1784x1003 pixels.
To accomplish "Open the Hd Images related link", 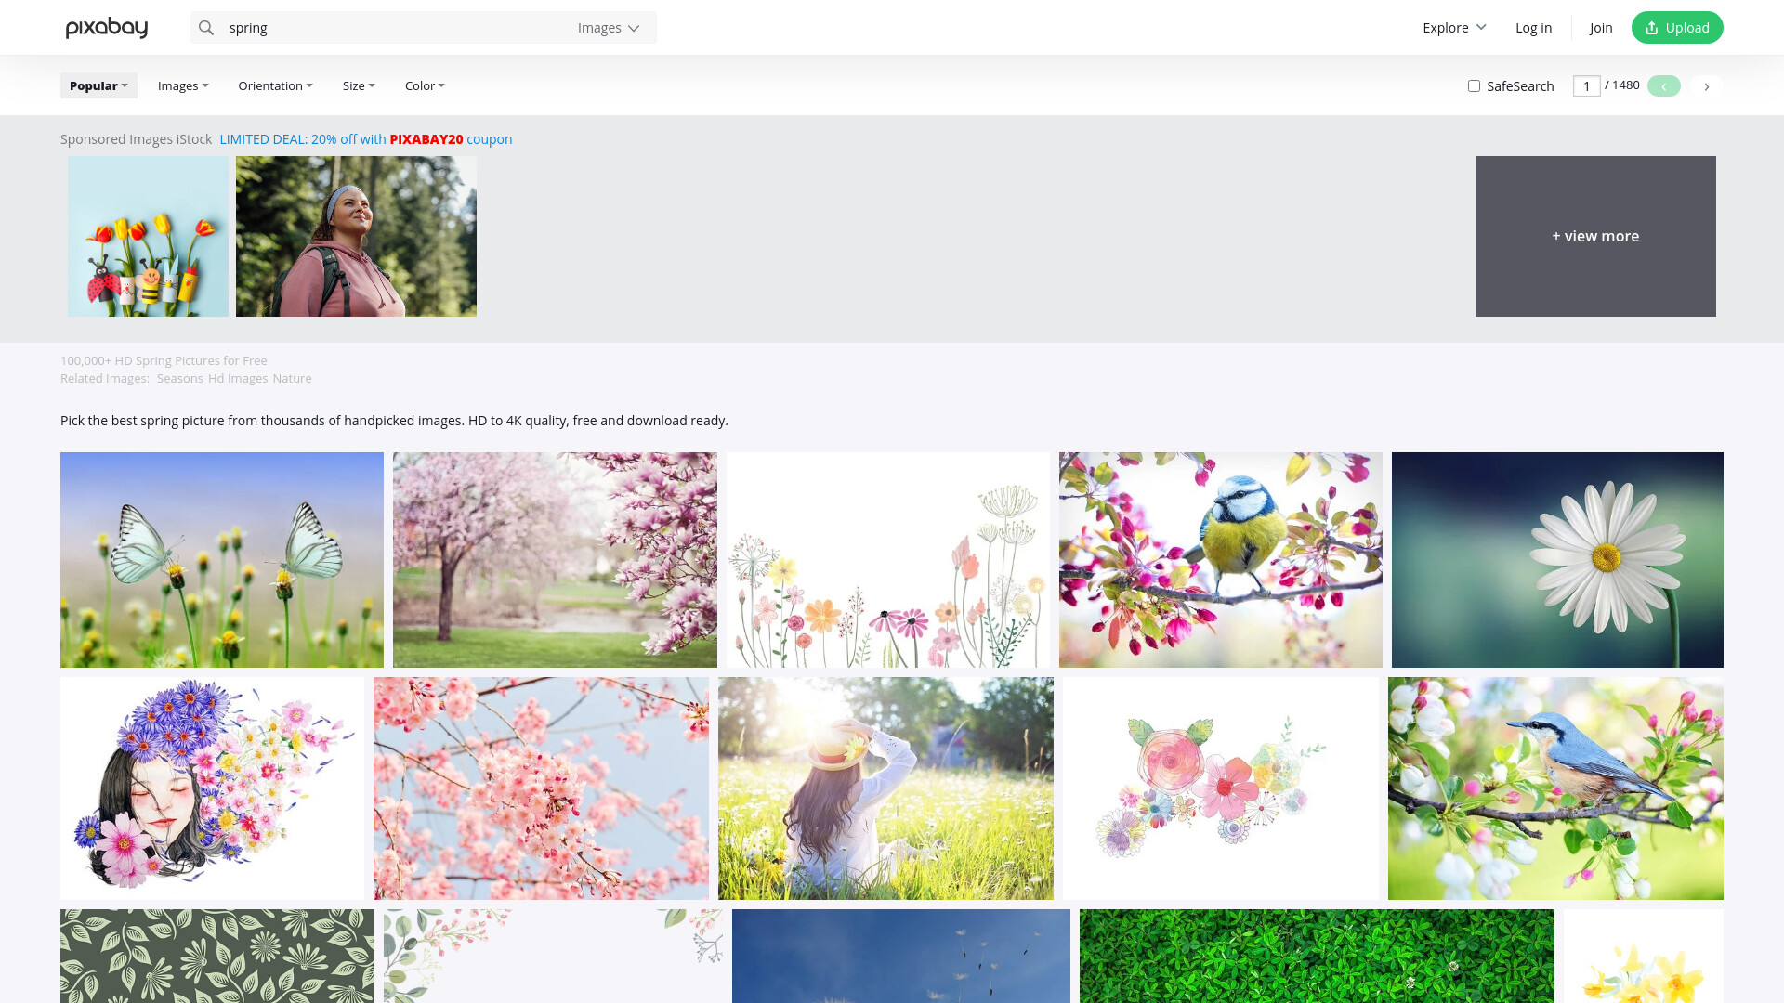I will [238, 379].
